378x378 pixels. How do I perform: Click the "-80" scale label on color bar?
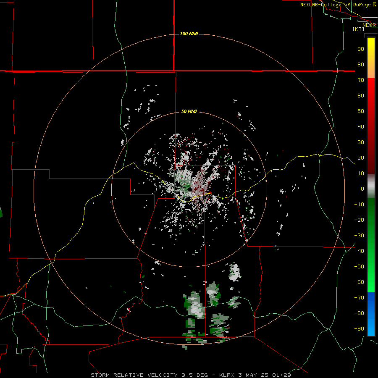pyautogui.click(x=359, y=313)
